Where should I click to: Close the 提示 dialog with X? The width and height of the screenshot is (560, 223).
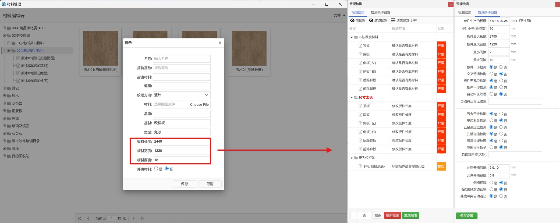(x=220, y=43)
